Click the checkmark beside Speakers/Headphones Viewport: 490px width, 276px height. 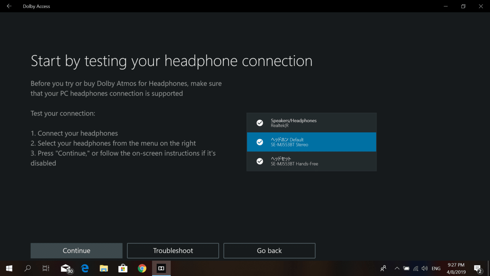pos(260,123)
